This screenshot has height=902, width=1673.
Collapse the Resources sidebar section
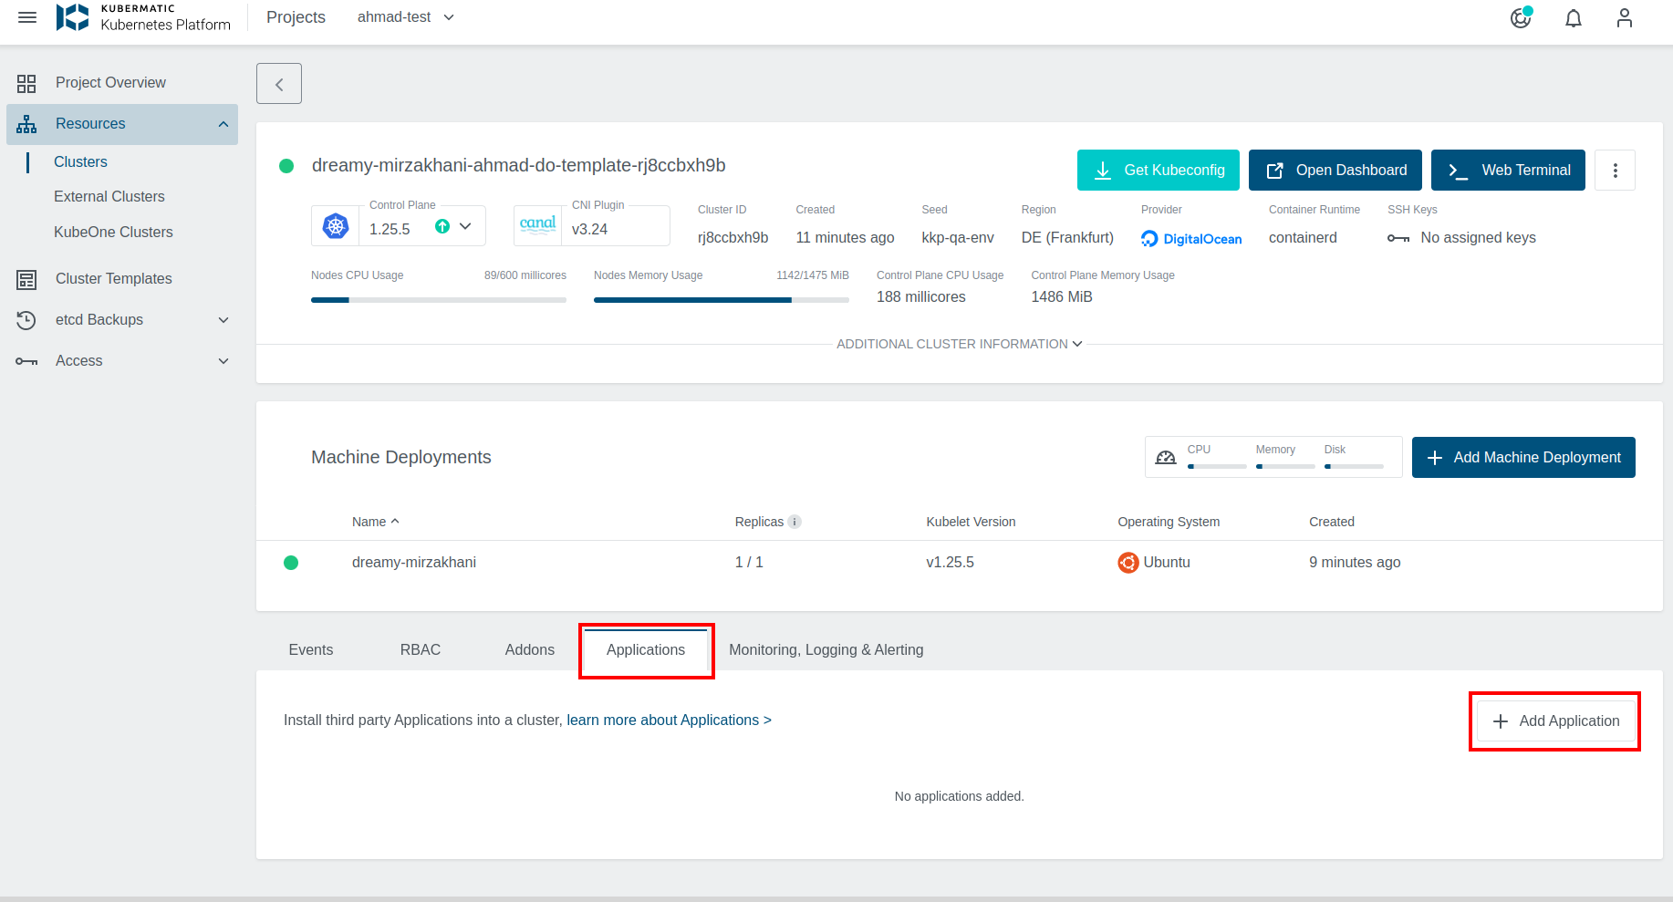coord(223,124)
